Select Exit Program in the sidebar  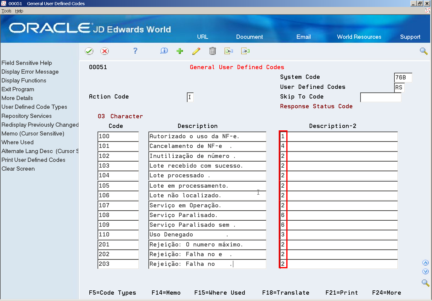[18, 89]
